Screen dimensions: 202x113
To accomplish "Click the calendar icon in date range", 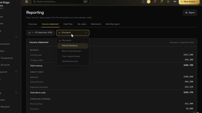I will 29,33.
